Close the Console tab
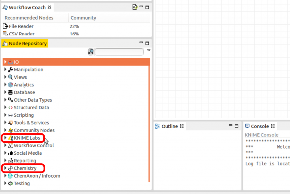290x194 pixels. coord(273,126)
